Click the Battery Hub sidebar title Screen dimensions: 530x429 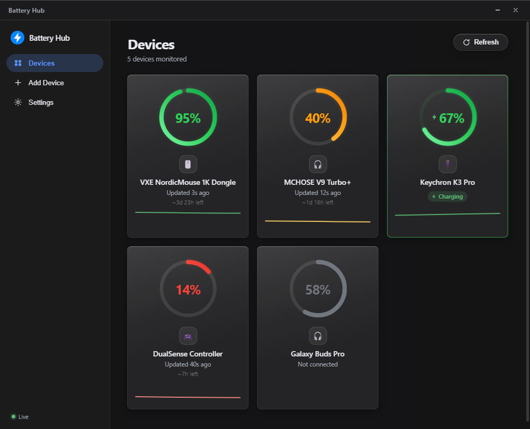(x=49, y=38)
